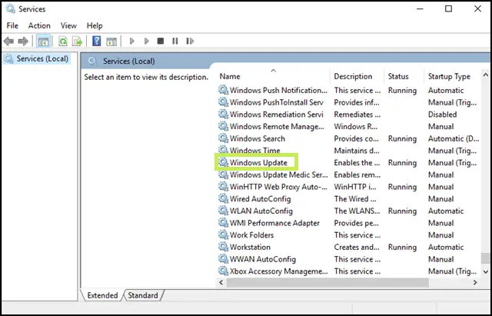Click gear icon next to Windows Update

pyautogui.click(x=223, y=162)
